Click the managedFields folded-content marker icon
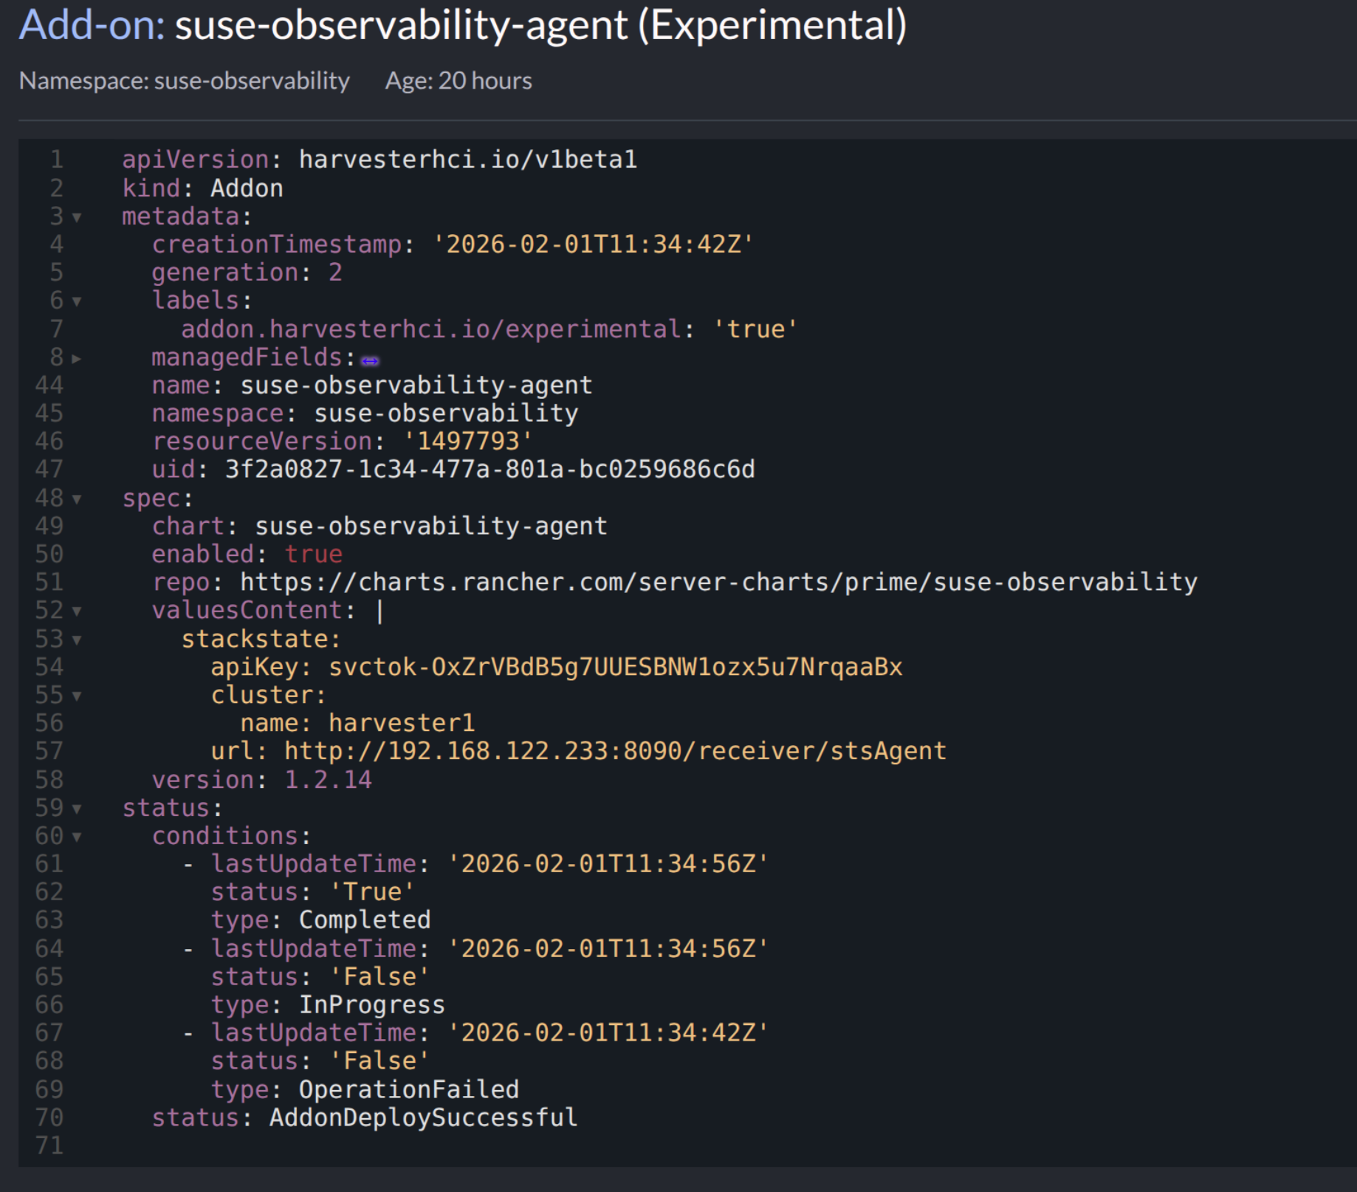1357x1192 pixels. coord(370,360)
